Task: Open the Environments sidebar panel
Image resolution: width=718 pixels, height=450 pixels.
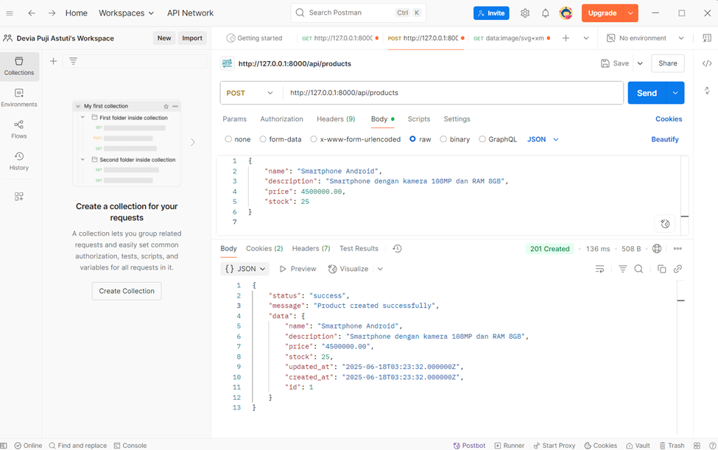Action: point(19,98)
